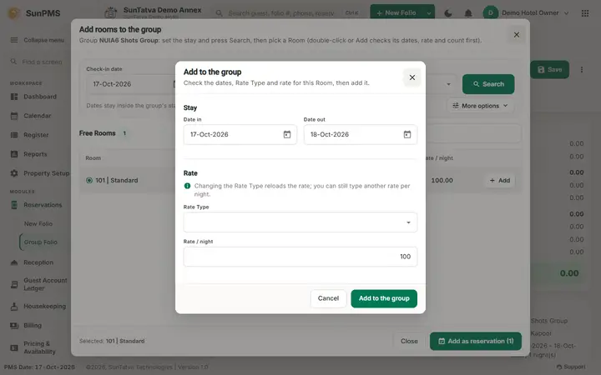Open Pricing & Availability from sidebar
Screen dimensions: 601x375
(39, 347)
